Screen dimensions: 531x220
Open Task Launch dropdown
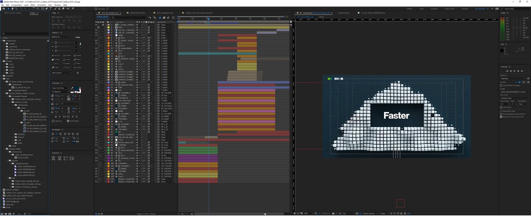pos(61,73)
